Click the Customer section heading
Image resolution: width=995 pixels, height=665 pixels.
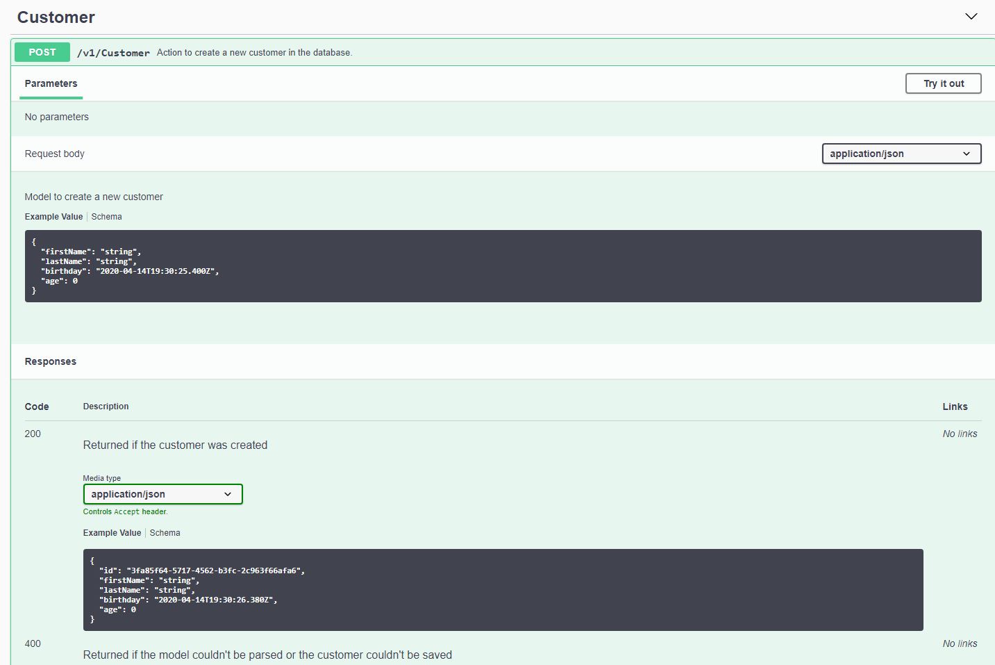tap(56, 17)
